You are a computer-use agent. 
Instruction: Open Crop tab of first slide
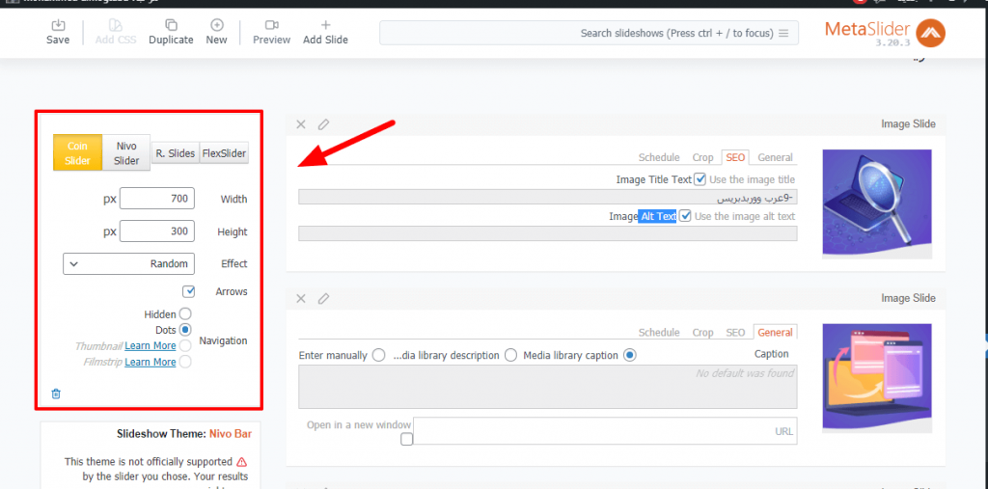pyautogui.click(x=702, y=157)
